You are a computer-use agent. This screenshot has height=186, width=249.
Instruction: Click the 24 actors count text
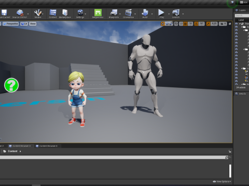coord(241,87)
